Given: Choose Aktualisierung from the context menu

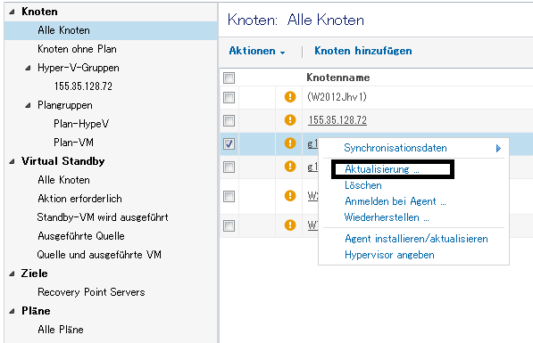Looking at the screenshot, I should coord(382,169).
